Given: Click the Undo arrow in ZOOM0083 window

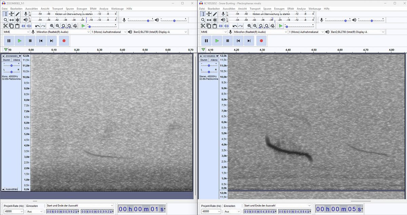Looking at the screenshot, I should 37,26.
